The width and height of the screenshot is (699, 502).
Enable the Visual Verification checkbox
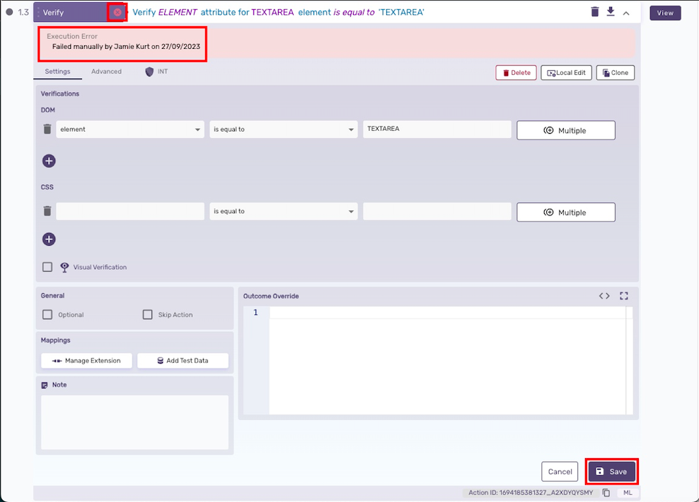click(x=47, y=267)
